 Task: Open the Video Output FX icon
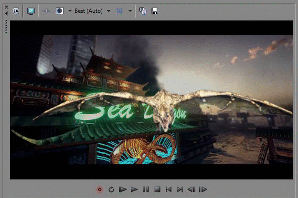pyautogui.click(x=46, y=11)
